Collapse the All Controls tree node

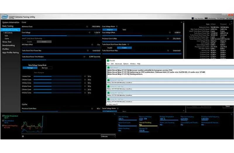click(4, 33)
